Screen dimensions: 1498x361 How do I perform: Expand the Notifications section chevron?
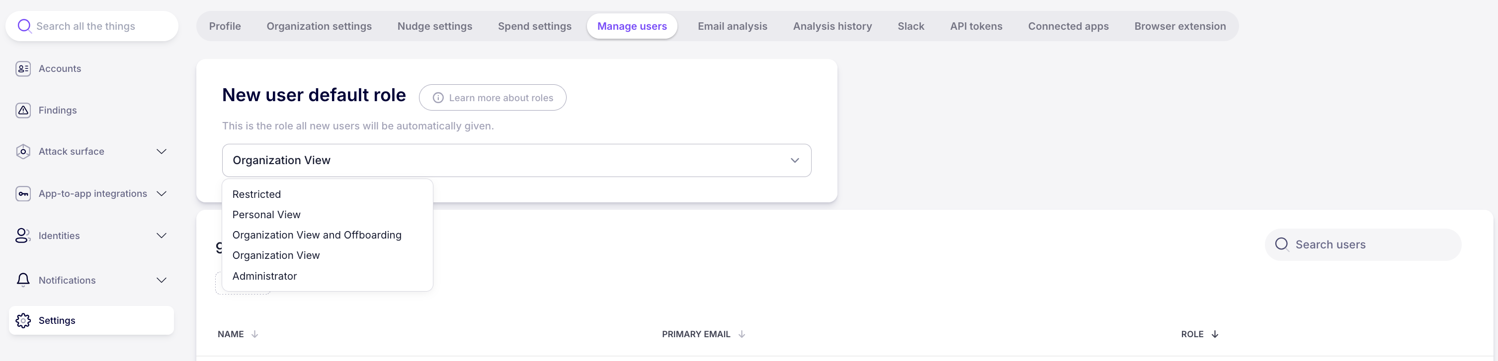(162, 280)
